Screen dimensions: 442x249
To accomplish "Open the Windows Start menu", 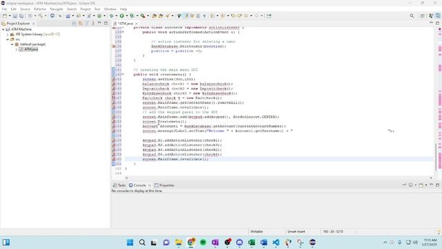I will pos(130,243).
